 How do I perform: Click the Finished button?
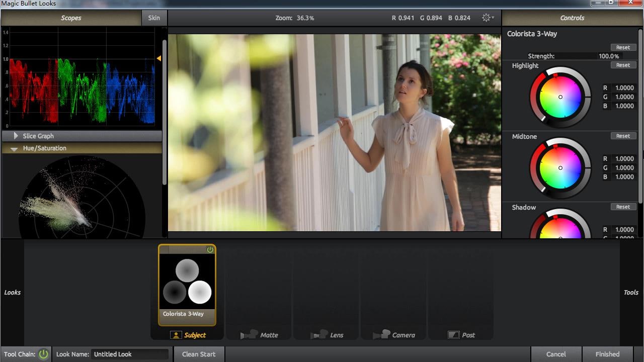pos(607,354)
